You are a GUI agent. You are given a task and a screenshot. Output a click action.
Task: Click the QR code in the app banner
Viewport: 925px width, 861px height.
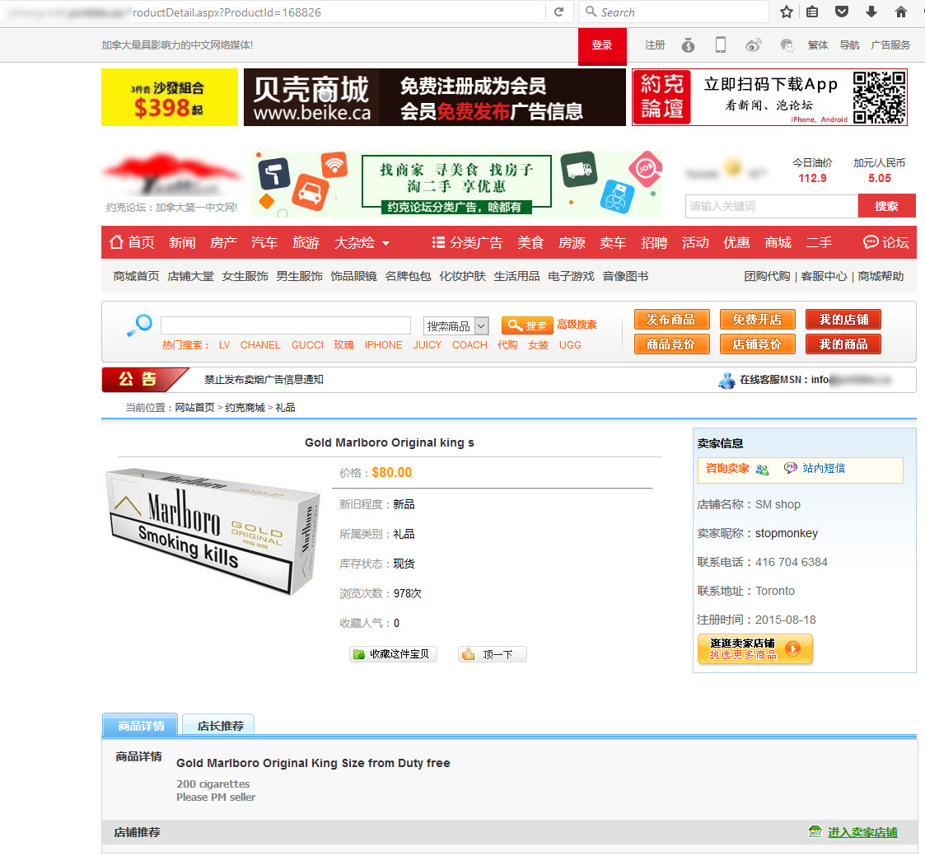[879, 97]
